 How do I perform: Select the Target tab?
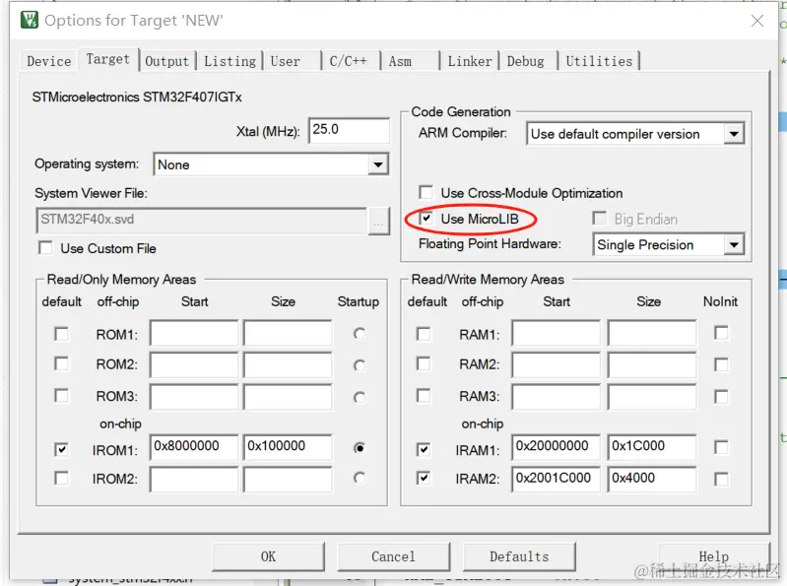pyautogui.click(x=108, y=59)
